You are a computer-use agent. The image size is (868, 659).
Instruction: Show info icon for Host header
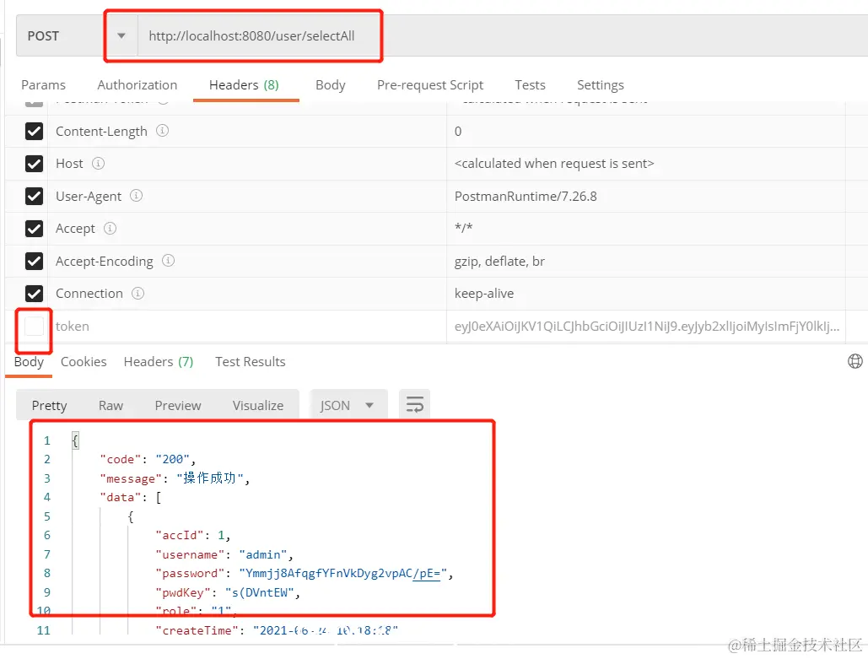[98, 164]
